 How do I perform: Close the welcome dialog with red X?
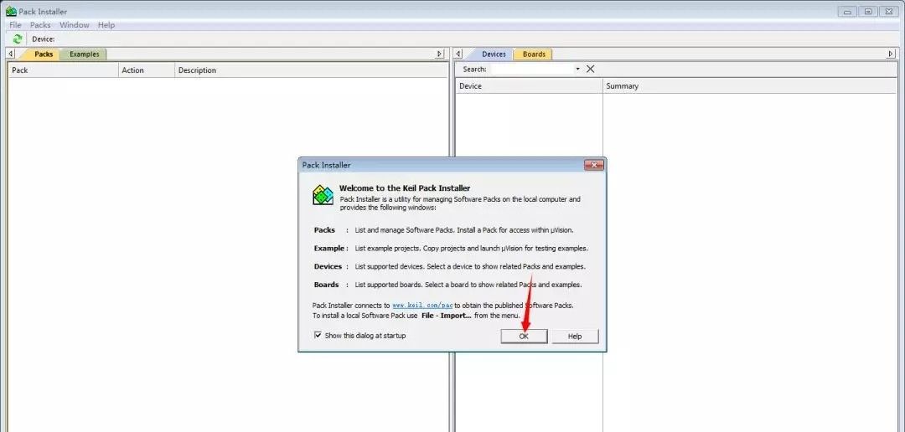pyautogui.click(x=593, y=165)
